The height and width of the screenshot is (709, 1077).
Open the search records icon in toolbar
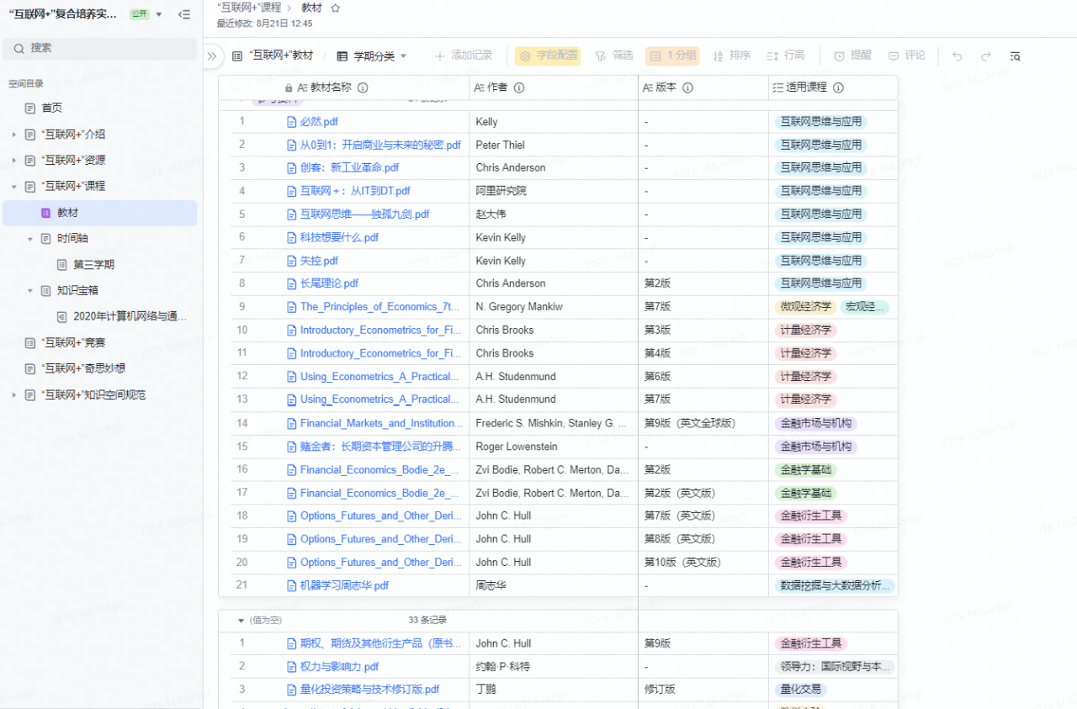point(1015,56)
